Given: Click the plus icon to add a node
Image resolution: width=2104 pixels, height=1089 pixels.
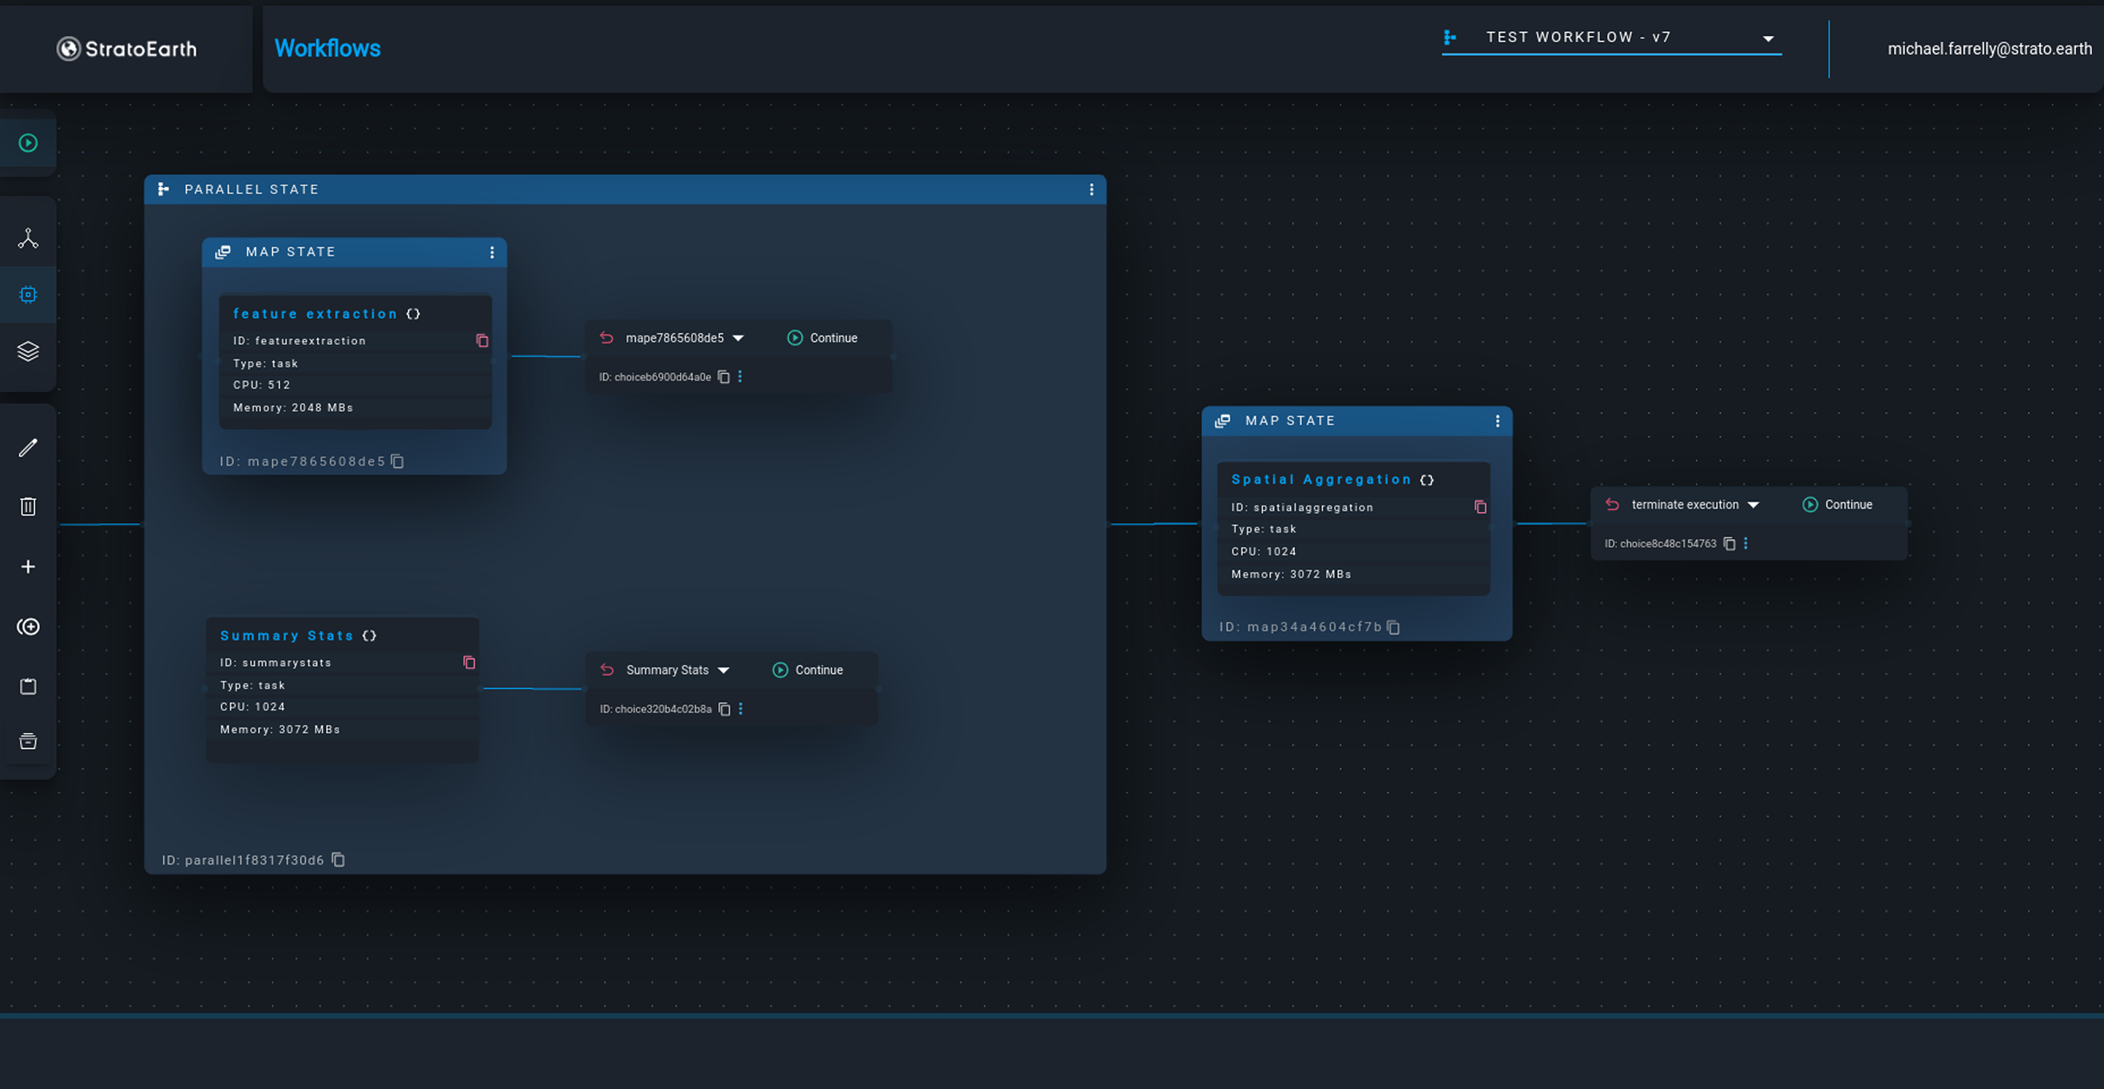Looking at the screenshot, I should pyautogui.click(x=28, y=567).
